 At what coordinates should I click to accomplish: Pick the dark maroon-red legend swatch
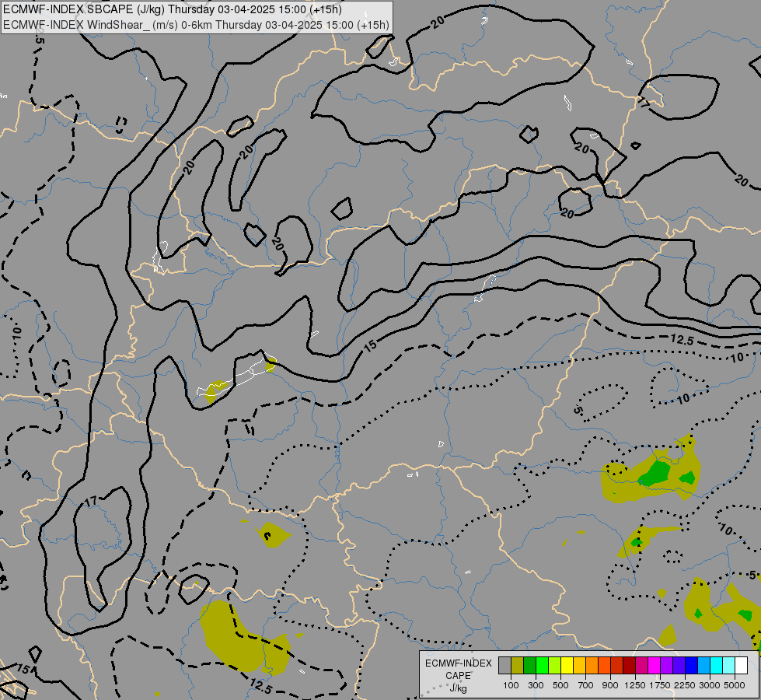pos(629,666)
